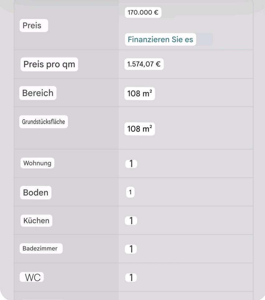Select the value 1 in WC row

coord(131,277)
